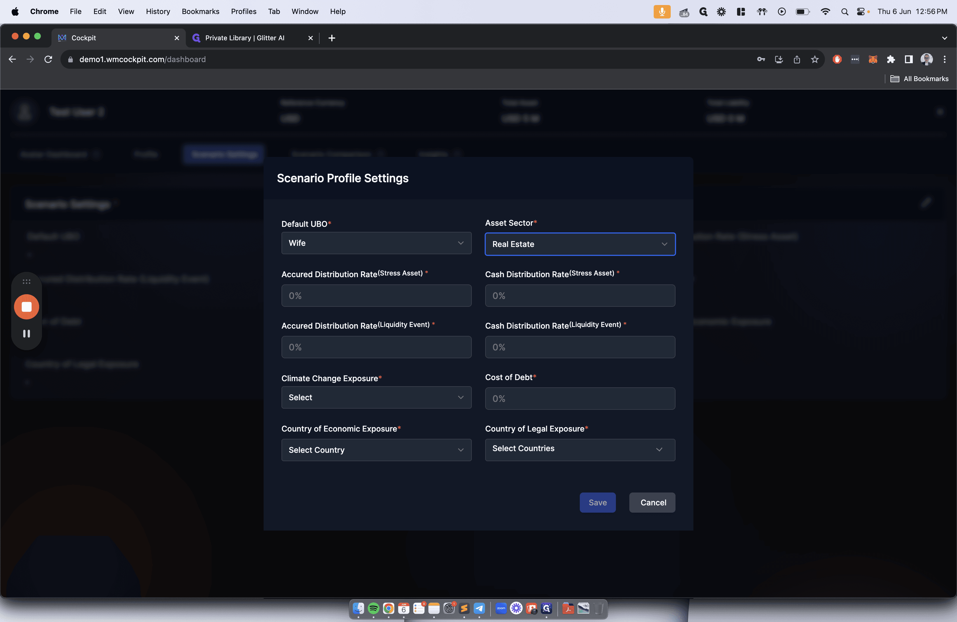The height and width of the screenshot is (622, 957).
Task: Open the Glitter AI menu bar icon
Action: point(703,12)
